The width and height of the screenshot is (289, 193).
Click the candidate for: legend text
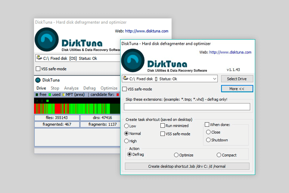102,95
